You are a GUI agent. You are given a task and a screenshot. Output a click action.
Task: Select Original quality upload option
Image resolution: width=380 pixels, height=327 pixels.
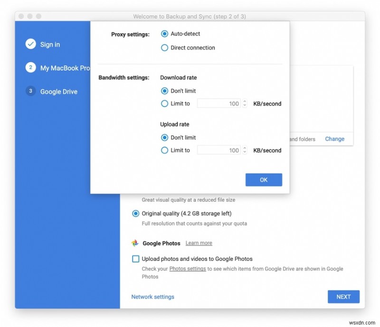click(135, 213)
